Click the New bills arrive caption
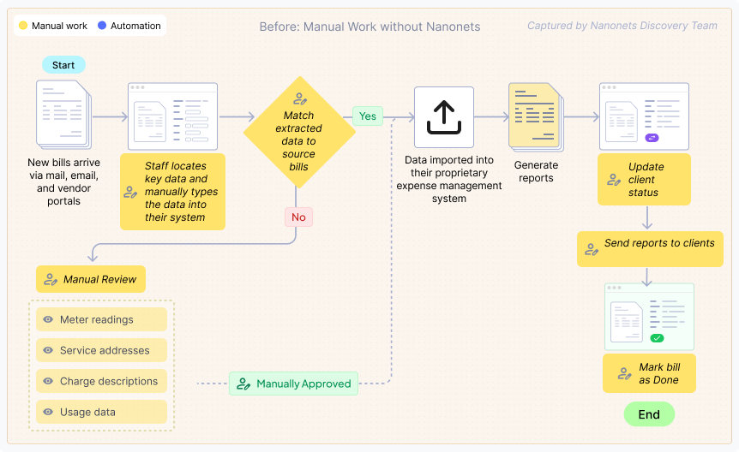This screenshot has width=739, height=452. tap(63, 181)
